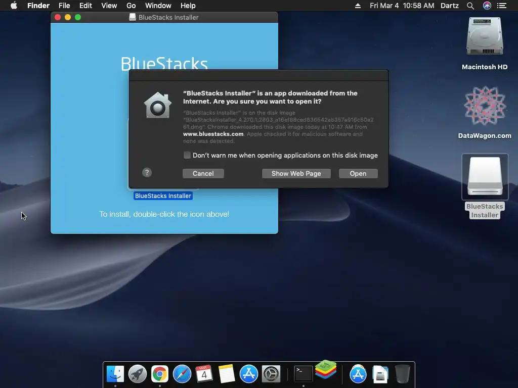The image size is (518, 388).
Task: Click Show Web Page button
Action: pos(296,174)
